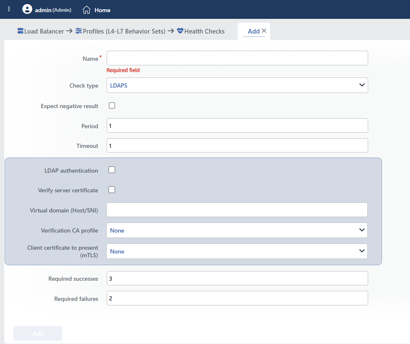Click the Health Checks heartbeat icon
The height and width of the screenshot is (344, 410).
click(x=180, y=31)
